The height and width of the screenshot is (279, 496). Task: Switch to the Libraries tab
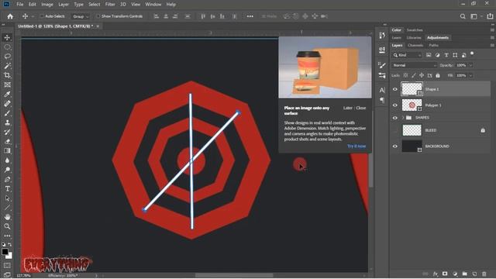pos(414,38)
